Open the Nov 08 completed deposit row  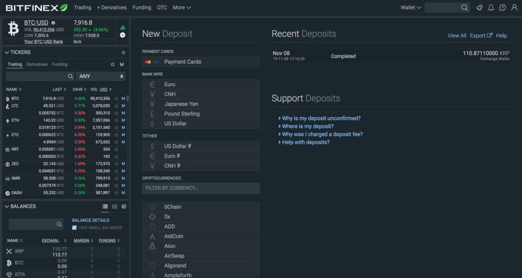391,56
